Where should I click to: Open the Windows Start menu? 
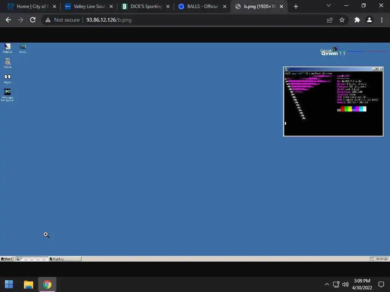pos(9,284)
